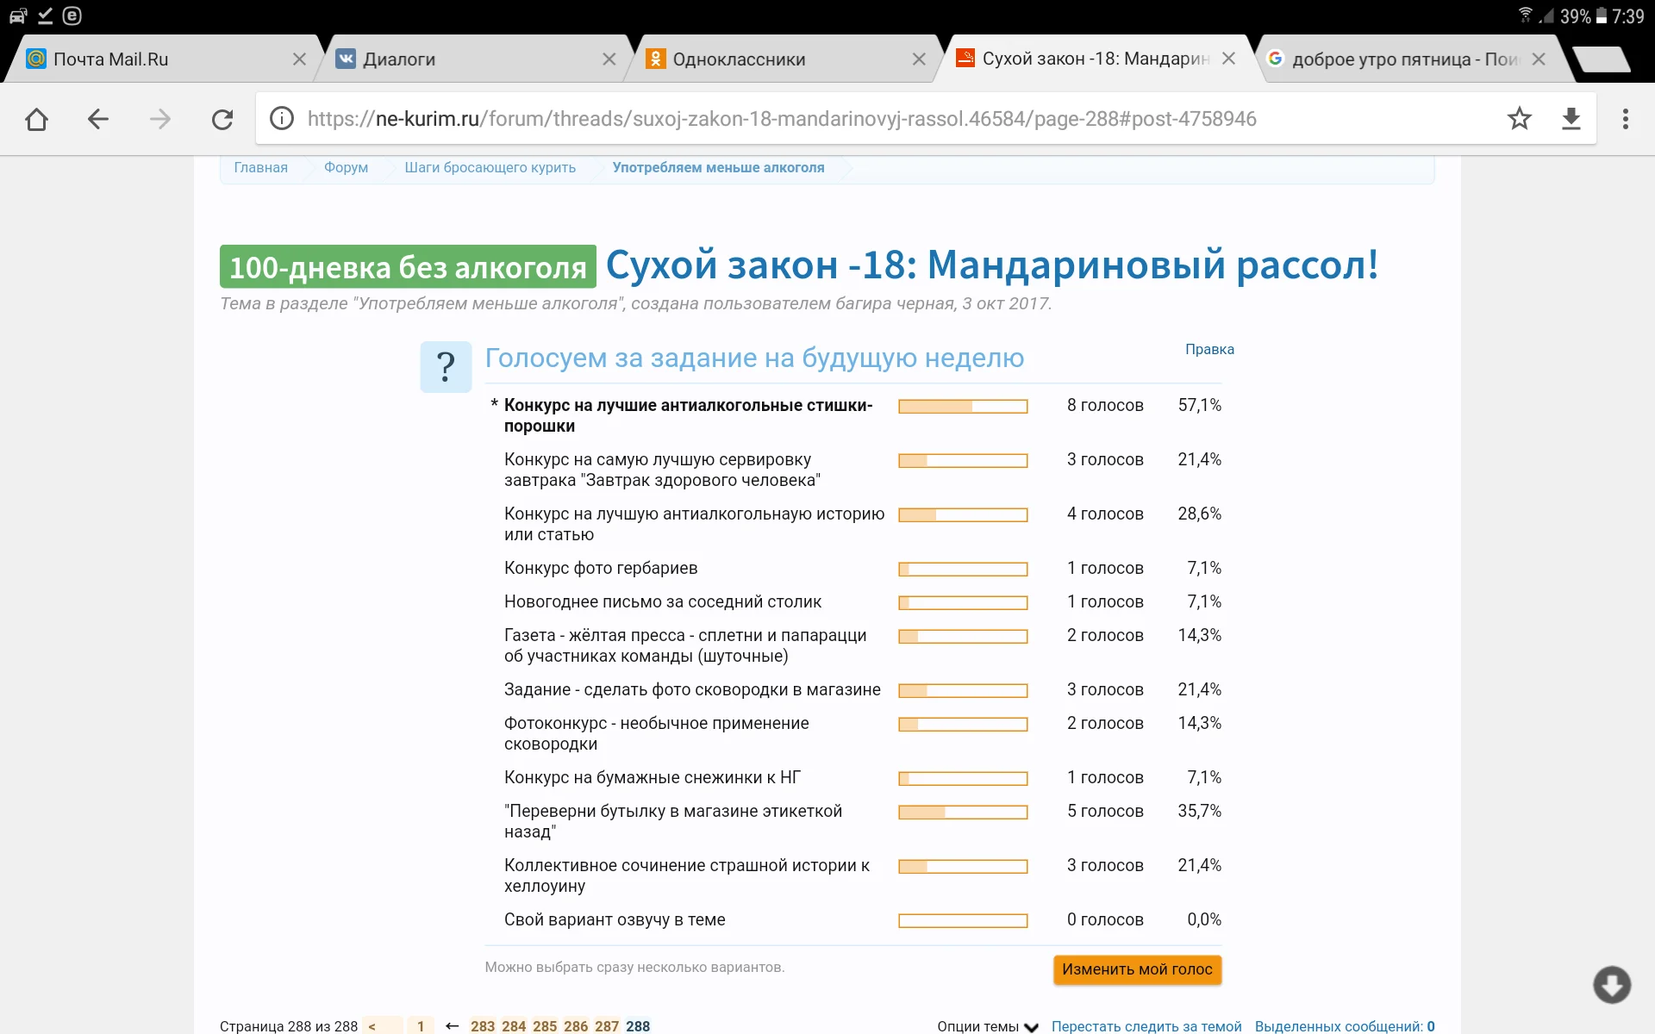Open the browser home page
The width and height of the screenshot is (1655, 1034).
tap(36, 119)
